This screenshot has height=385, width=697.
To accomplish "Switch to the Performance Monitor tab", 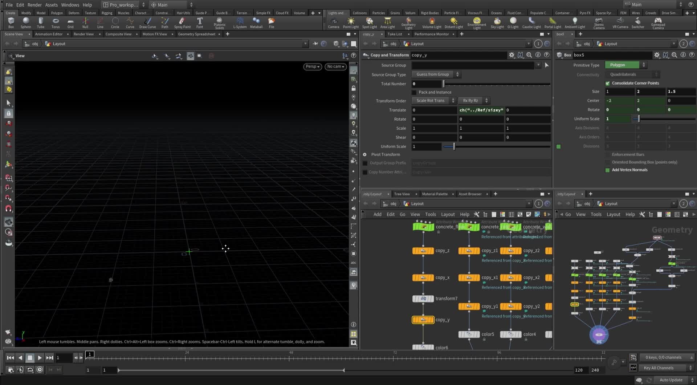I will pyautogui.click(x=432, y=34).
